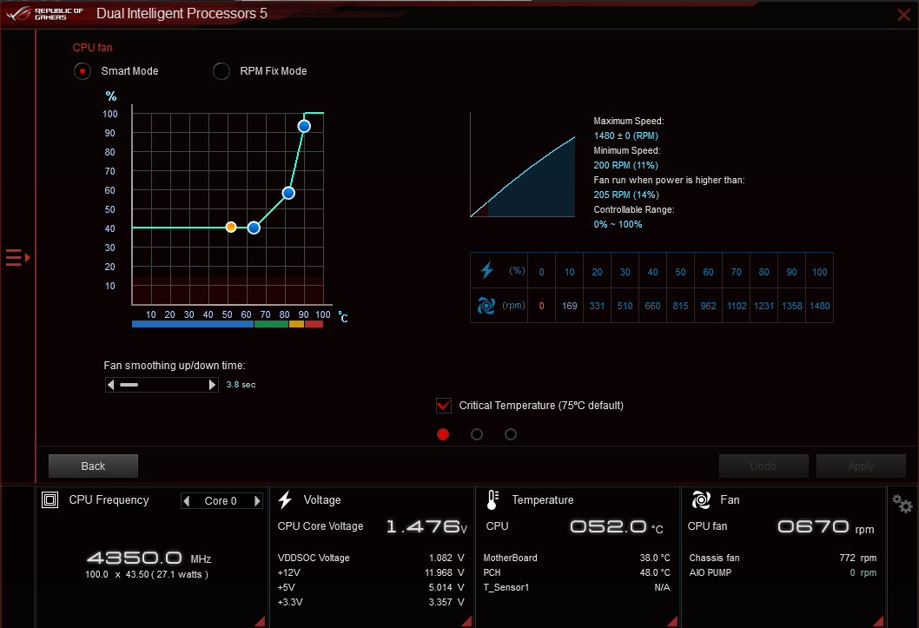Click the AIO PUMP rpm row

click(783, 572)
